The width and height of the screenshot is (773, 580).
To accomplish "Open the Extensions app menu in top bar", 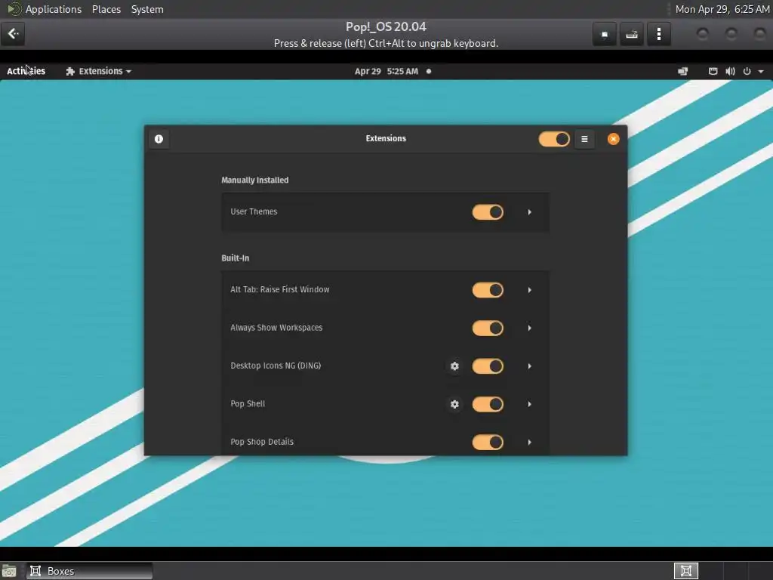I will click(x=99, y=71).
